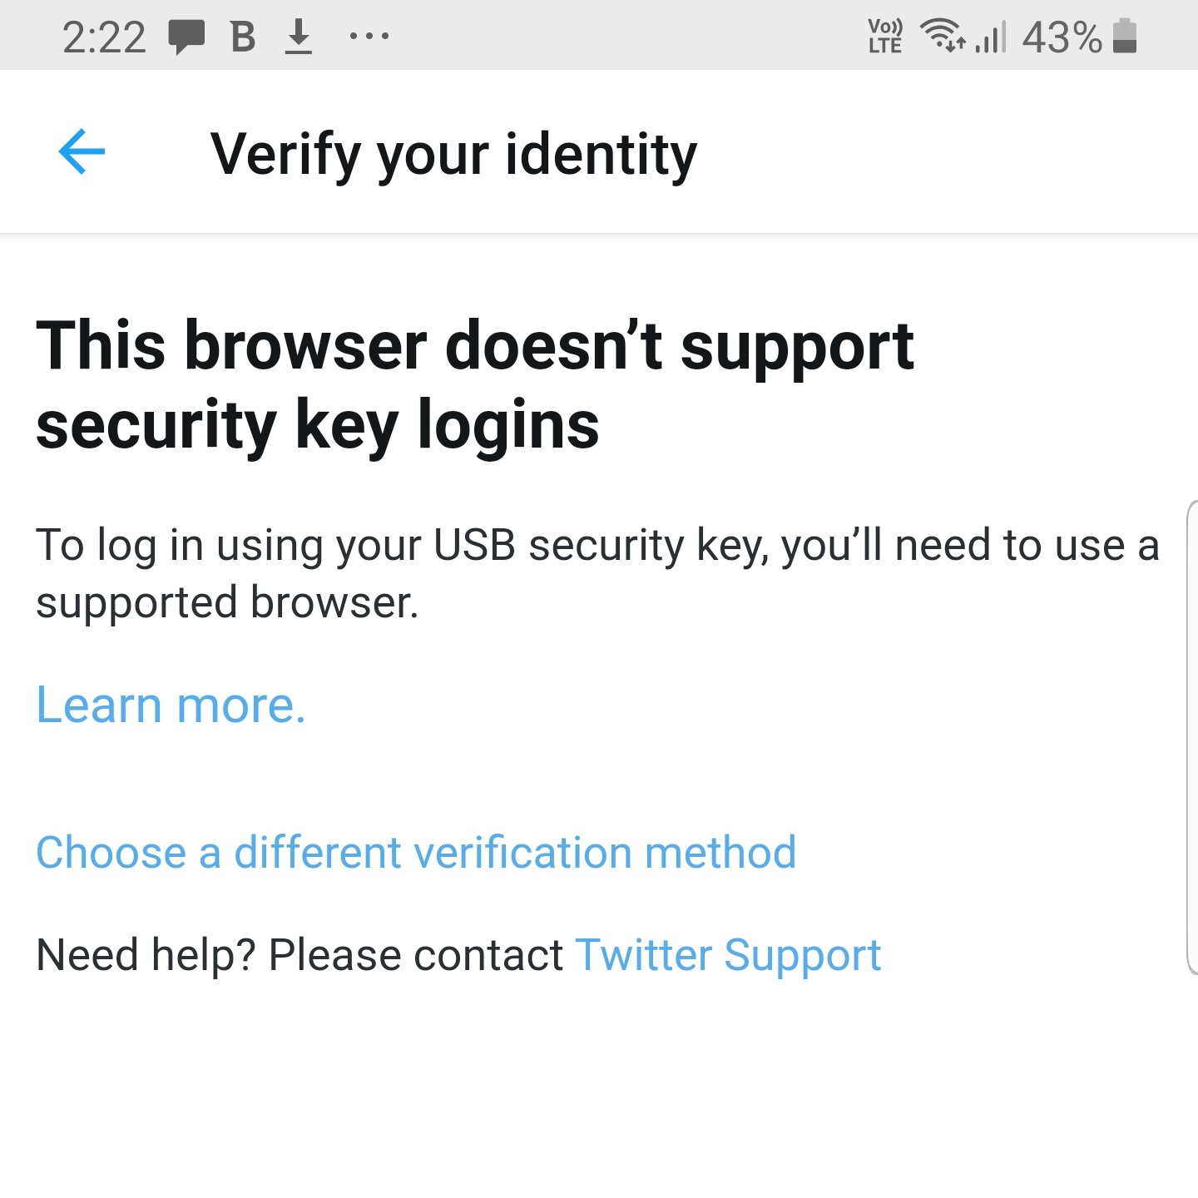Open the Twitter Support link
This screenshot has width=1198, height=1198.
click(728, 955)
